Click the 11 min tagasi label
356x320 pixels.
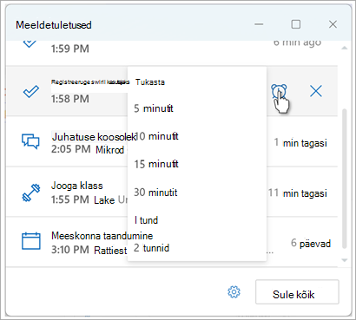298,193
